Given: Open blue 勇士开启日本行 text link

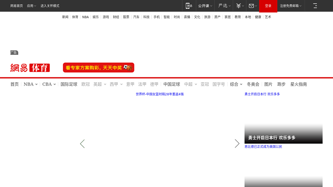Looking at the screenshot, I should (x=262, y=94).
